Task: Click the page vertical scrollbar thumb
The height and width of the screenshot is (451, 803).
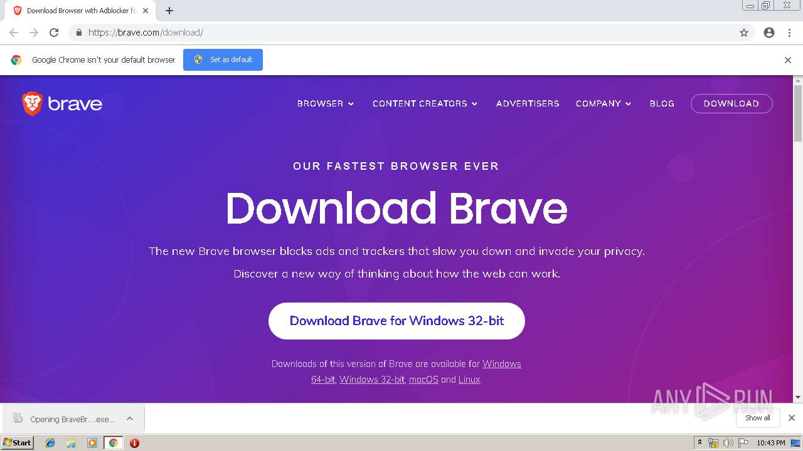Action: pos(798,113)
